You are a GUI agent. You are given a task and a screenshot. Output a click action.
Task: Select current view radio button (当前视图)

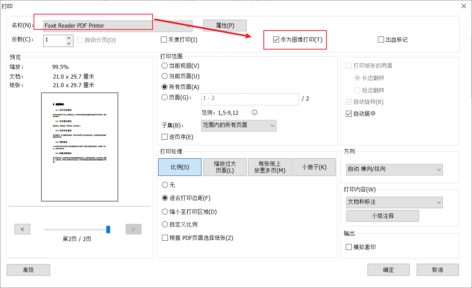165,66
